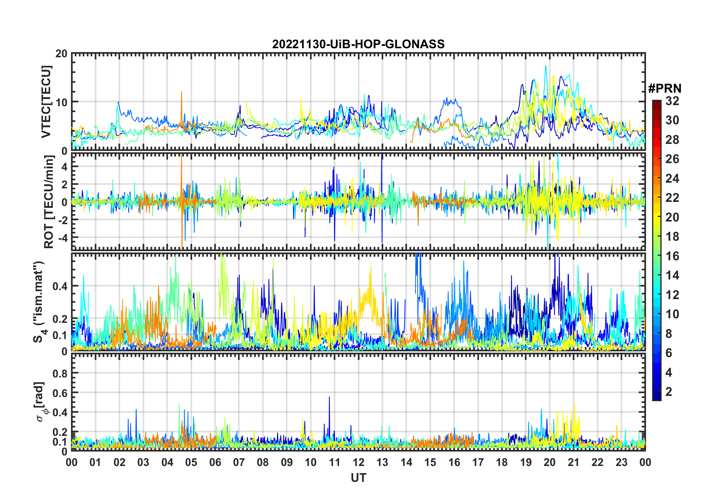Viewport: 717px width, 501px height.
Task: Select the VTEC[TECU] y-axis label
Action: click(46, 102)
